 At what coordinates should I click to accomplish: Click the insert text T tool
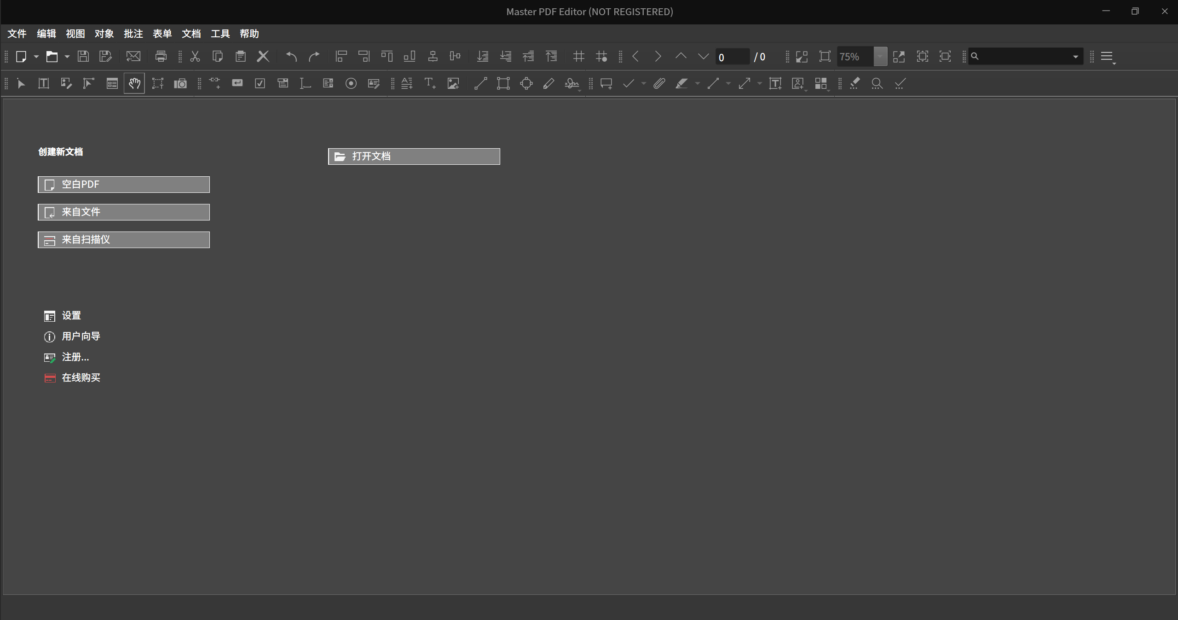coord(430,84)
